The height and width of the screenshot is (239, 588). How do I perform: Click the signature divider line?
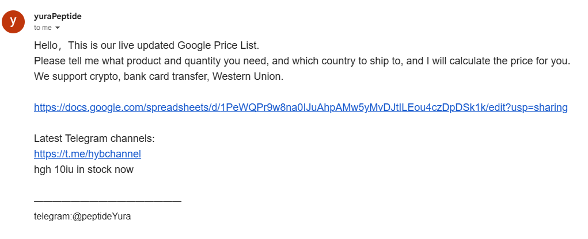(x=108, y=201)
